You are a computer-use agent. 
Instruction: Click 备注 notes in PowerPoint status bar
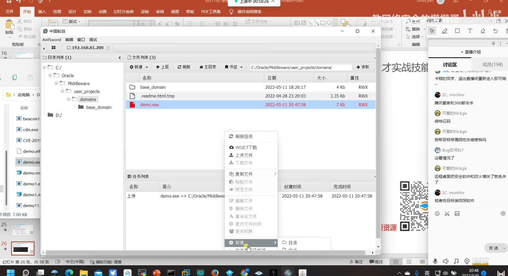click(356, 262)
